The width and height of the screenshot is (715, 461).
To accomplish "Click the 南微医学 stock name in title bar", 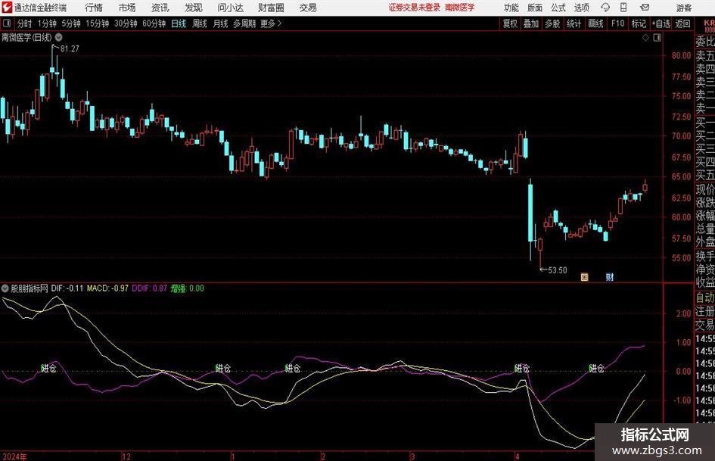I will tap(459, 8).
